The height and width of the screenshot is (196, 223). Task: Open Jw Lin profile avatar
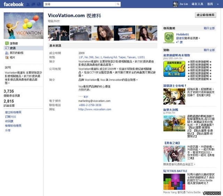175,4
